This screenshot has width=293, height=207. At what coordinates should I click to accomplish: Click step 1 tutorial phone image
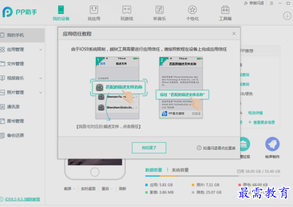pos(118,88)
